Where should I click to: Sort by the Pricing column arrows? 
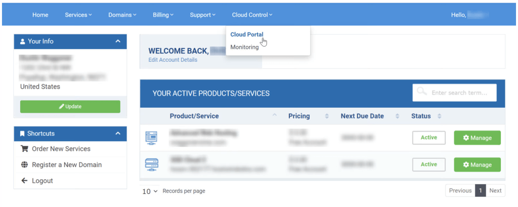[327, 116]
